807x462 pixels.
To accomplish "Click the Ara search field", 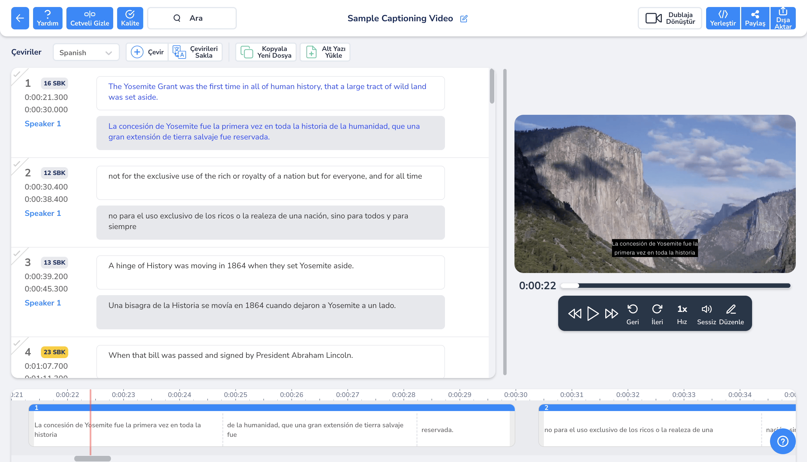I will [192, 18].
